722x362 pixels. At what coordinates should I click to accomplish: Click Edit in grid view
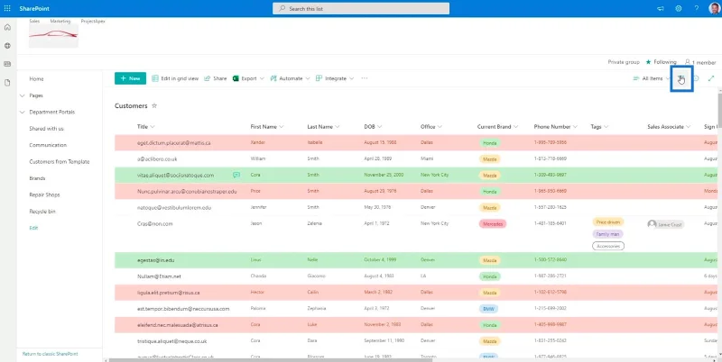[x=175, y=78]
